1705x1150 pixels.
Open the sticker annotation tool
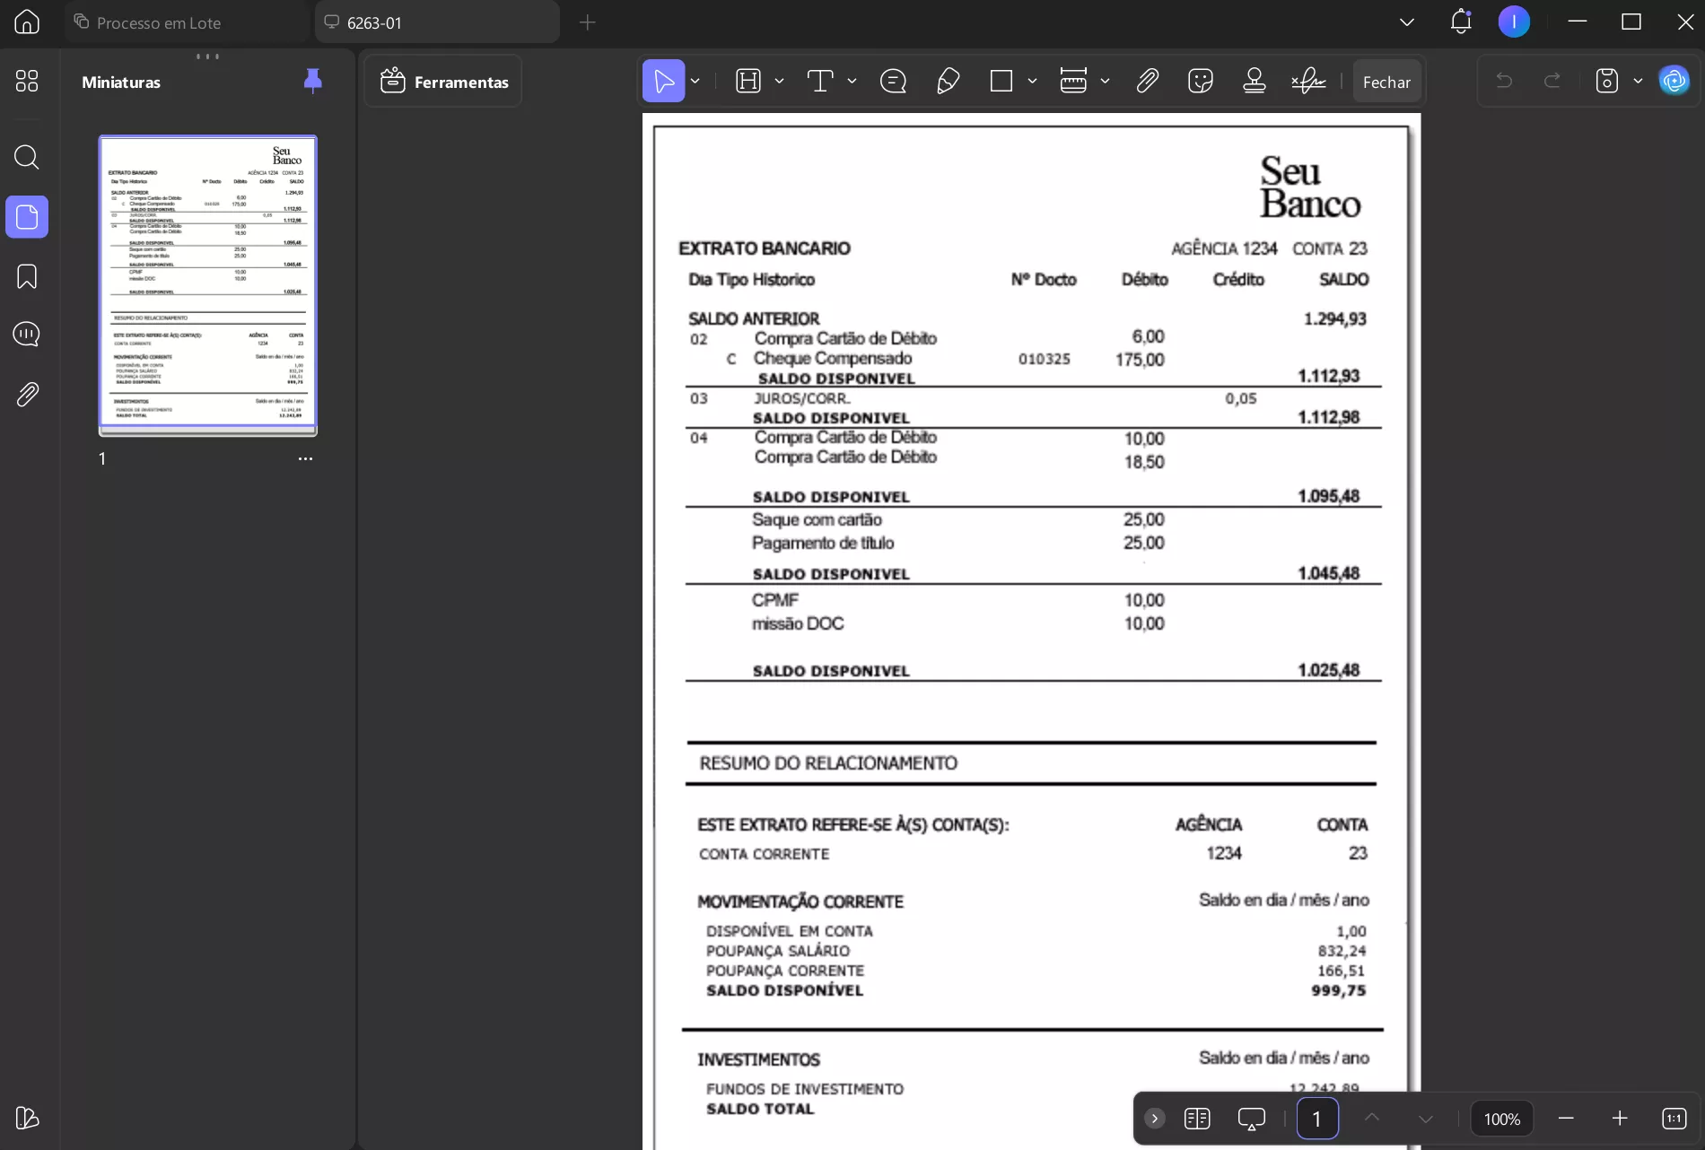[x=1200, y=81]
